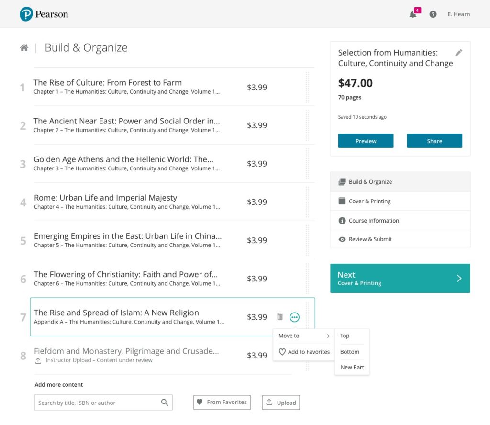Move item to New Part

352,368
